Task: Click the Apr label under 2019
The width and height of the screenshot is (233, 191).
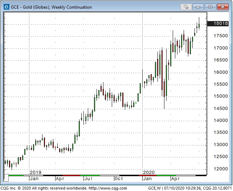Action: tap(60, 179)
